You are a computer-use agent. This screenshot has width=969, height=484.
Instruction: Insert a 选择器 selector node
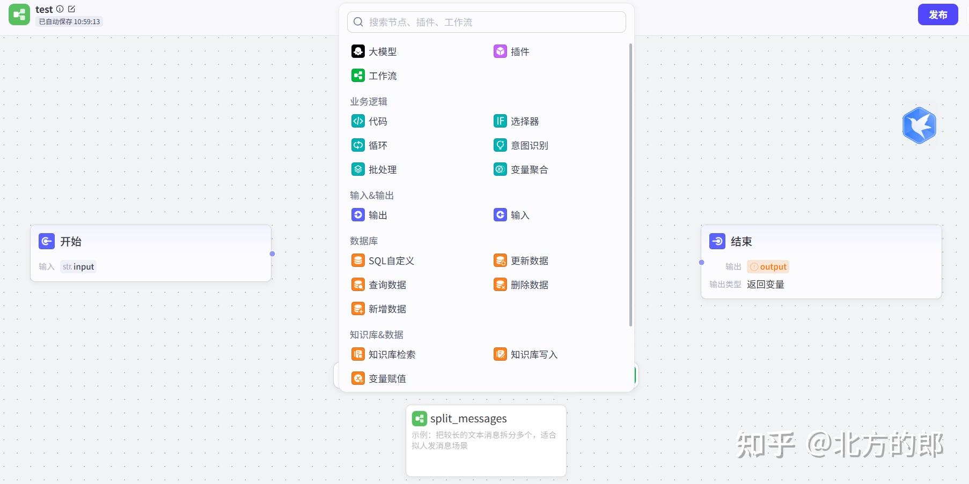[x=516, y=121]
